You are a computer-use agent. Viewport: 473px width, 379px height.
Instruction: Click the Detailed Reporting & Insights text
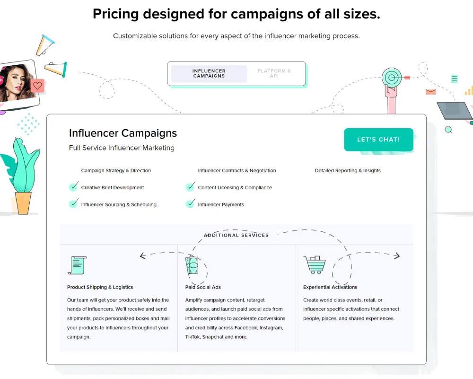(x=348, y=170)
